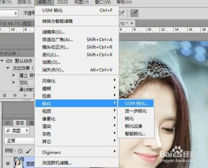Choose 锐化边缘 in submenu
208x168 pixels.
[x=136, y=126]
